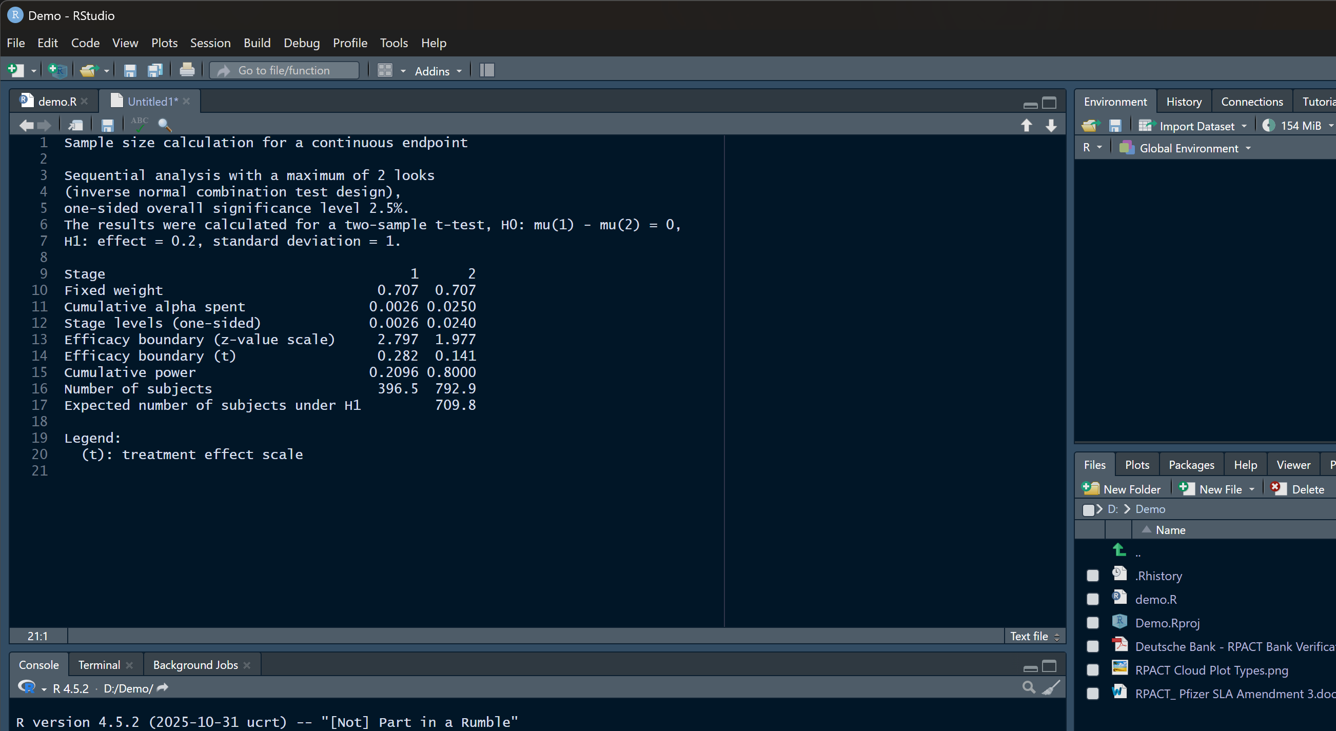Close the Untitled1 editor tab

187,101
